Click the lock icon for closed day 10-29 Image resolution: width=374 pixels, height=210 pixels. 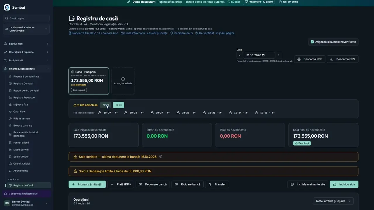(100, 113)
